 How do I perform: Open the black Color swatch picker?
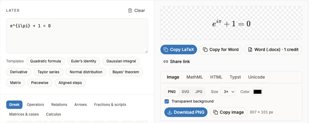point(258,92)
